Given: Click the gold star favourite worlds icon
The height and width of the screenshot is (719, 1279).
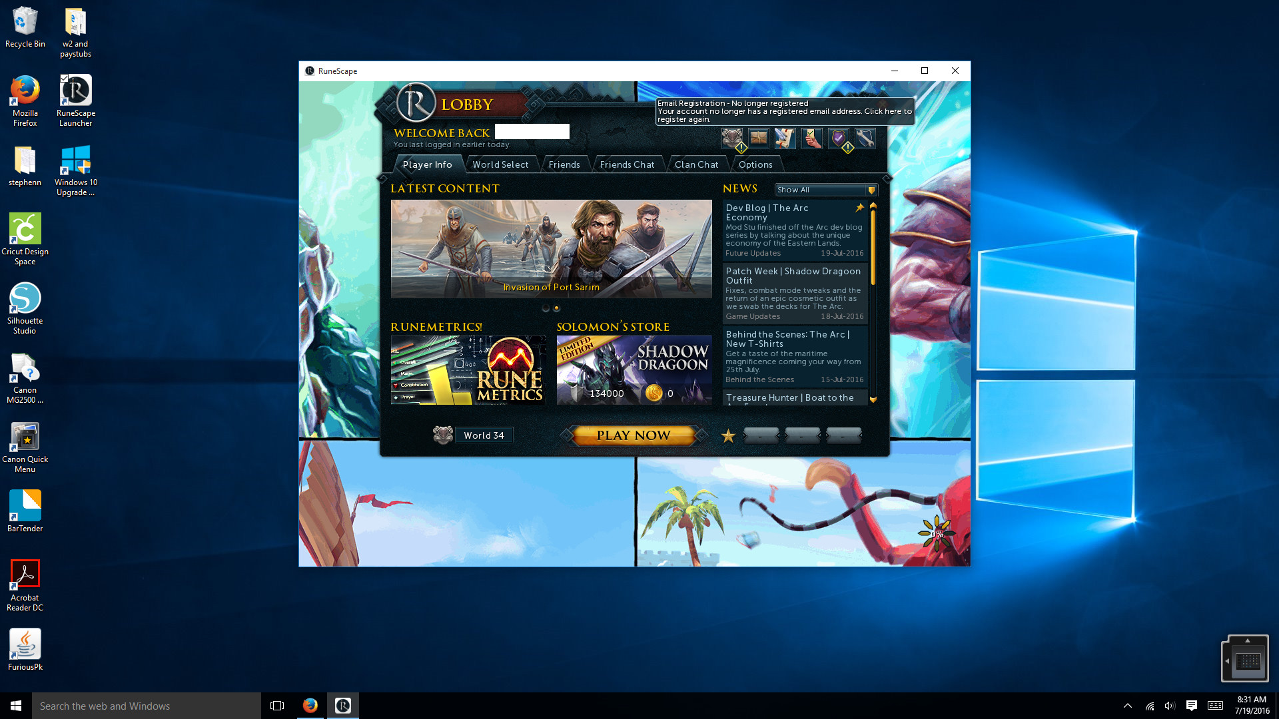Looking at the screenshot, I should pos(728,435).
